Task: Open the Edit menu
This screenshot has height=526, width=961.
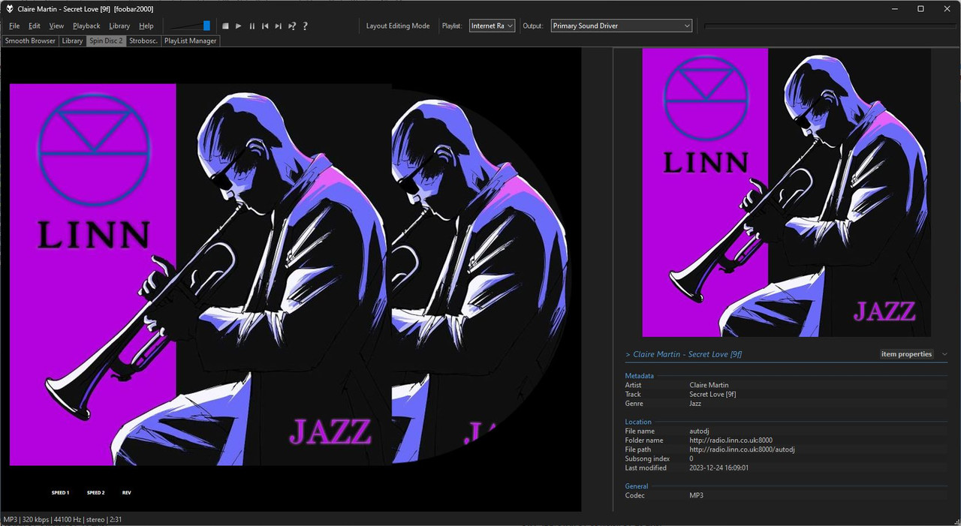Action: tap(35, 26)
